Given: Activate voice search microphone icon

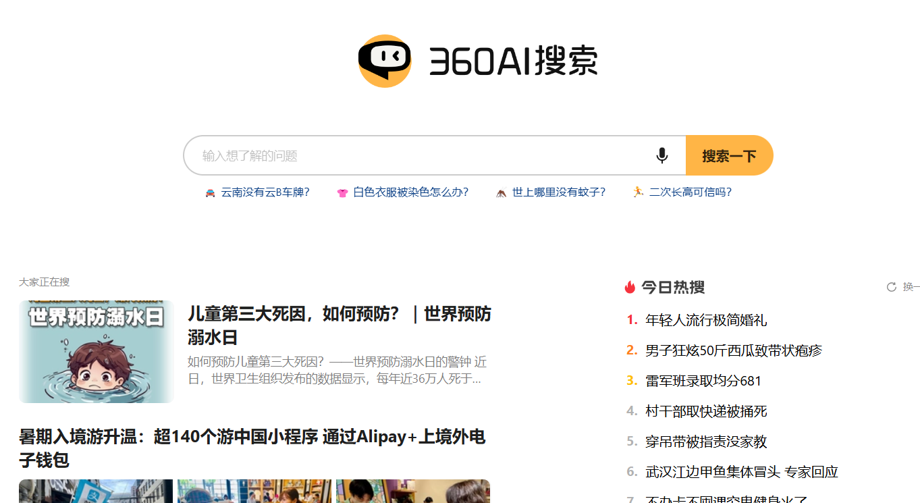Looking at the screenshot, I should click(661, 156).
